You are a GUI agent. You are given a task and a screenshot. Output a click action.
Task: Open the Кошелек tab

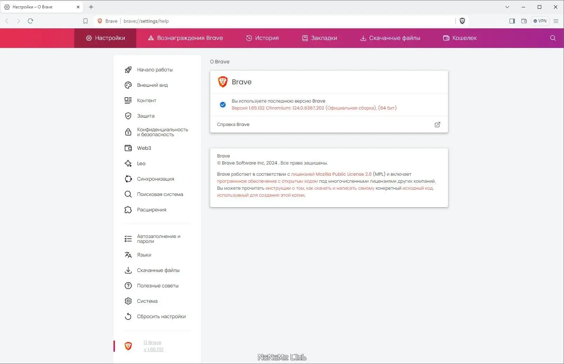[460, 38]
